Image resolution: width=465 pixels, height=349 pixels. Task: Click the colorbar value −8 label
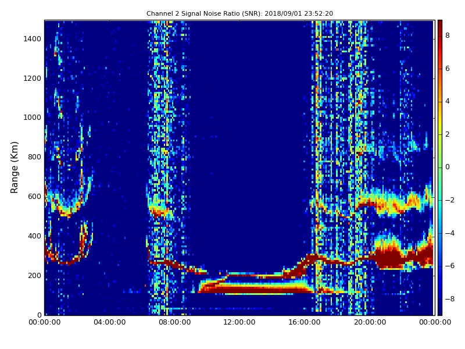click(x=450, y=299)
